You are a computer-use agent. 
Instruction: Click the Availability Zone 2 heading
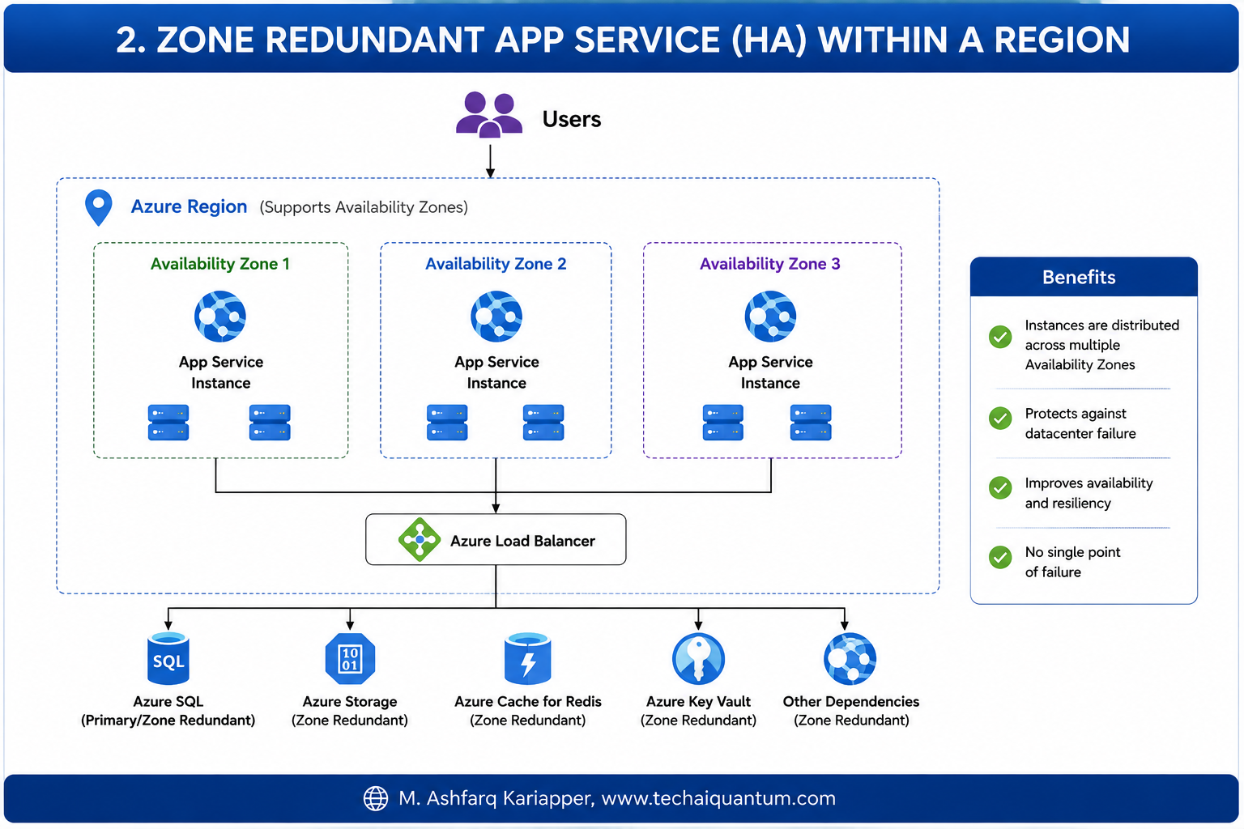496,264
